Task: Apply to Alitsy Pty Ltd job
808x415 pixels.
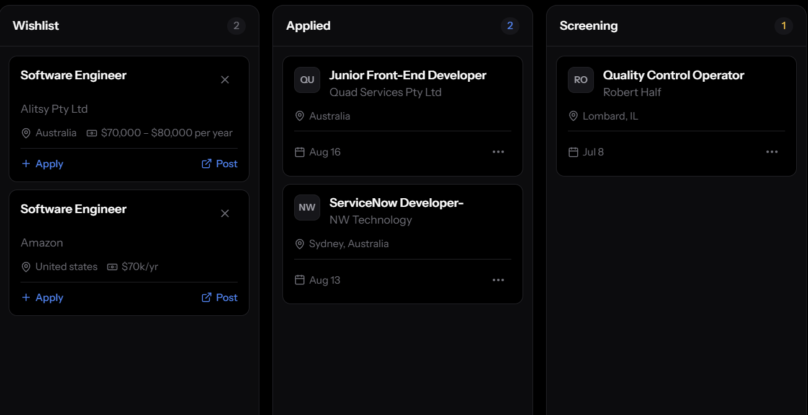Action: [42, 164]
